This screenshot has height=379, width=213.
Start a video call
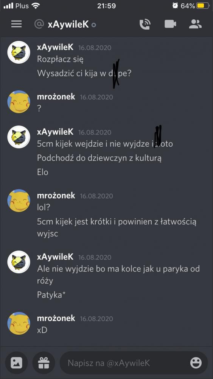[170, 24]
